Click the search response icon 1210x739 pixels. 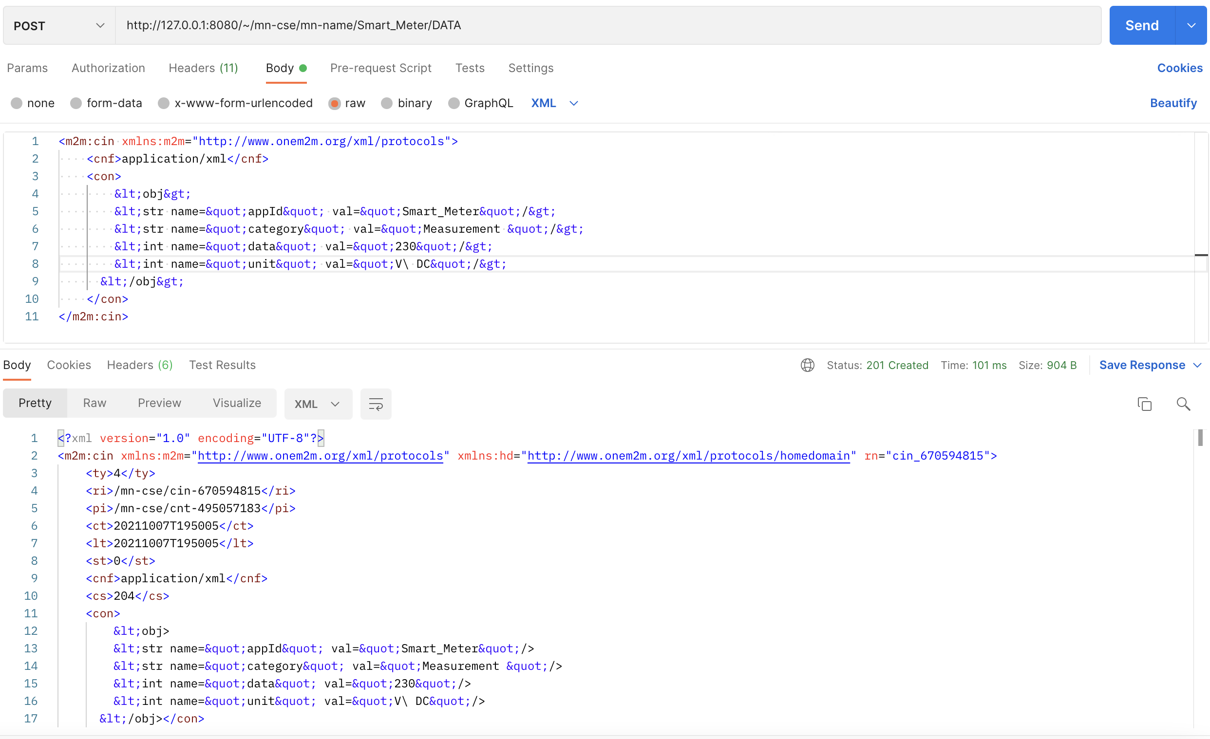[x=1184, y=405]
